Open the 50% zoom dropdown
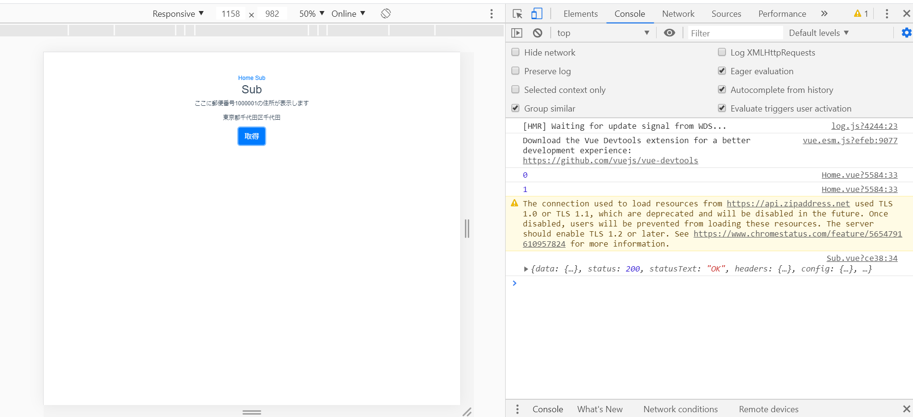The height and width of the screenshot is (417, 913). click(x=312, y=14)
